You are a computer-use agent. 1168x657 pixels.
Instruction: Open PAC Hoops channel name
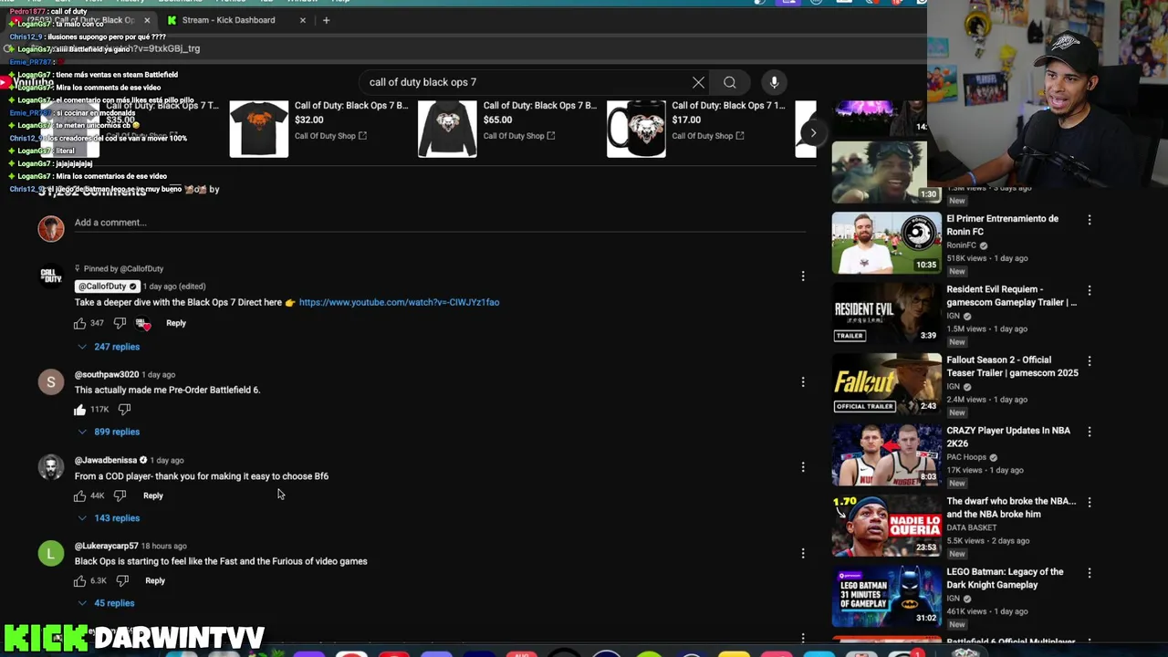(x=966, y=457)
